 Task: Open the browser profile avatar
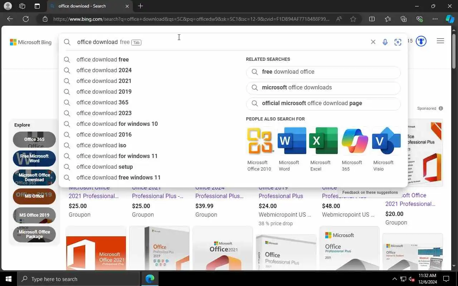tap(8, 6)
